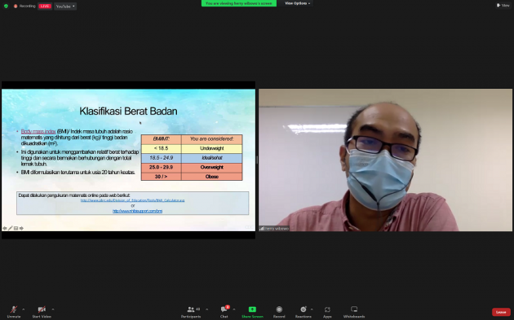Open the Apps panel
514x320 pixels.
point(327,312)
